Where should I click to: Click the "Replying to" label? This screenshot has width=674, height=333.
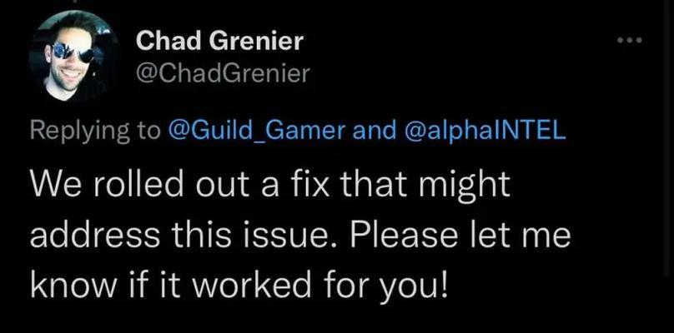point(94,132)
